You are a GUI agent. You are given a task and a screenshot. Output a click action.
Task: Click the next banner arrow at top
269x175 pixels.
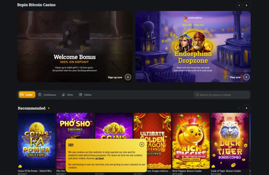point(247,5)
